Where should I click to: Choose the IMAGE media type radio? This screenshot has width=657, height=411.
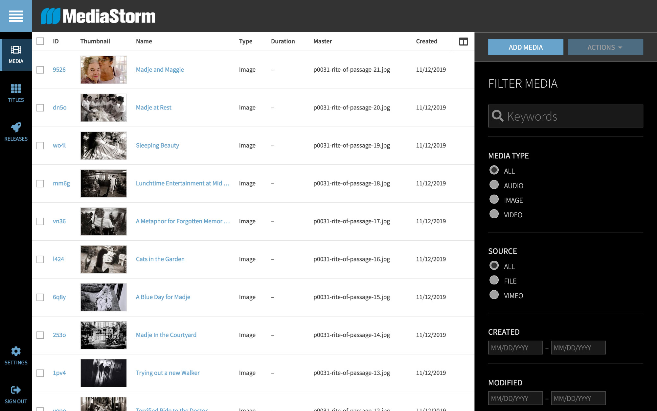pyautogui.click(x=494, y=200)
